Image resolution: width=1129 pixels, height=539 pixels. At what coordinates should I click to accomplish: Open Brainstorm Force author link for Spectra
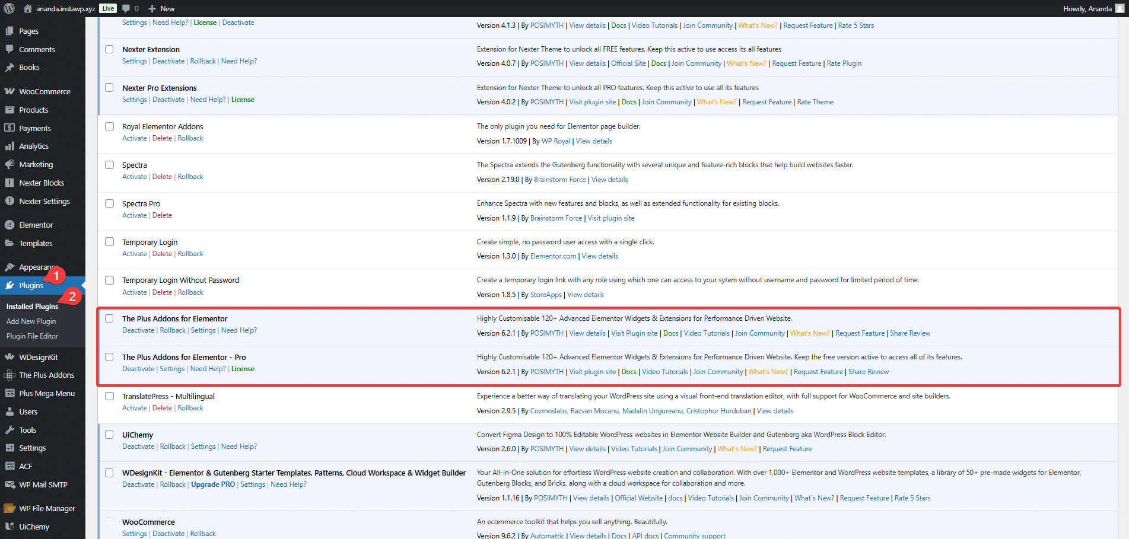click(560, 180)
